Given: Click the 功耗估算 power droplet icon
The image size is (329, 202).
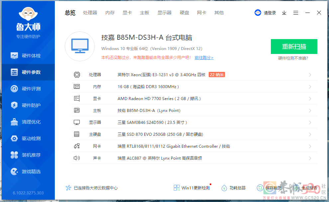Looking at the screenshot, I should 224,188.
